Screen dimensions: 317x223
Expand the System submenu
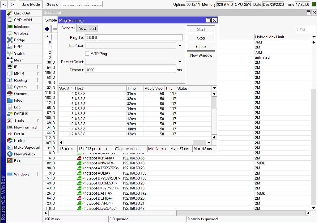click(24, 87)
